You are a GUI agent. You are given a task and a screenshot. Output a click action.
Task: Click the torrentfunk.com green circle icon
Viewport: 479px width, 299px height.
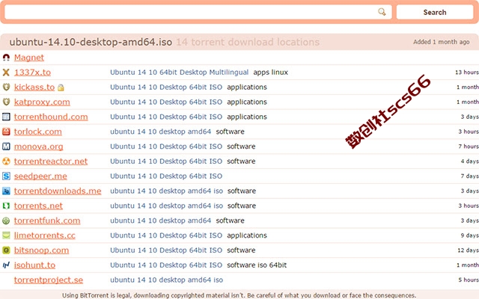click(6, 221)
